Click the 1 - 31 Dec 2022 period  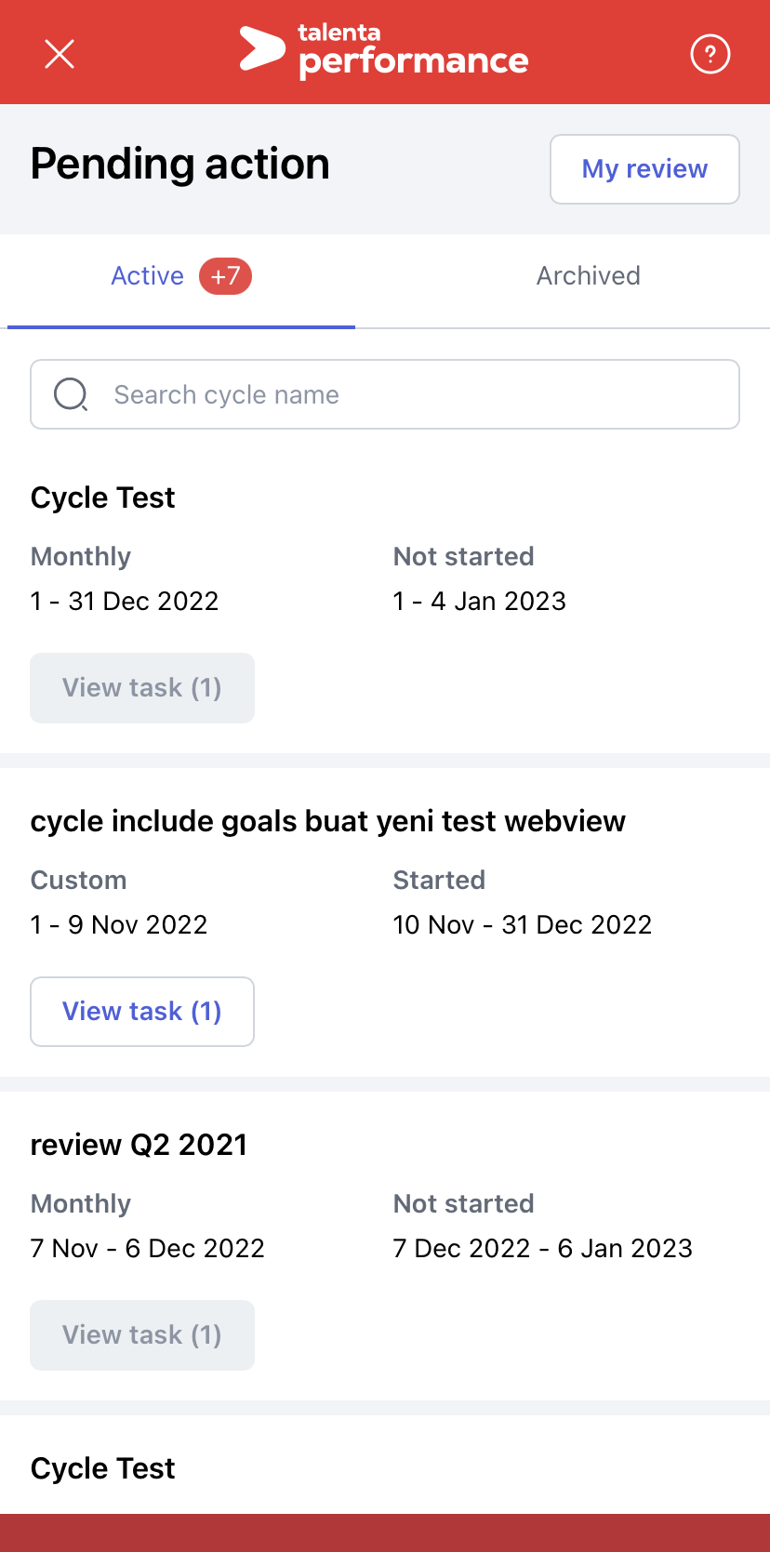tap(125, 601)
